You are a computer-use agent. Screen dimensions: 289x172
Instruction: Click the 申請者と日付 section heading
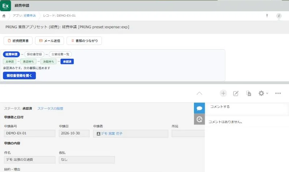click(14, 117)
